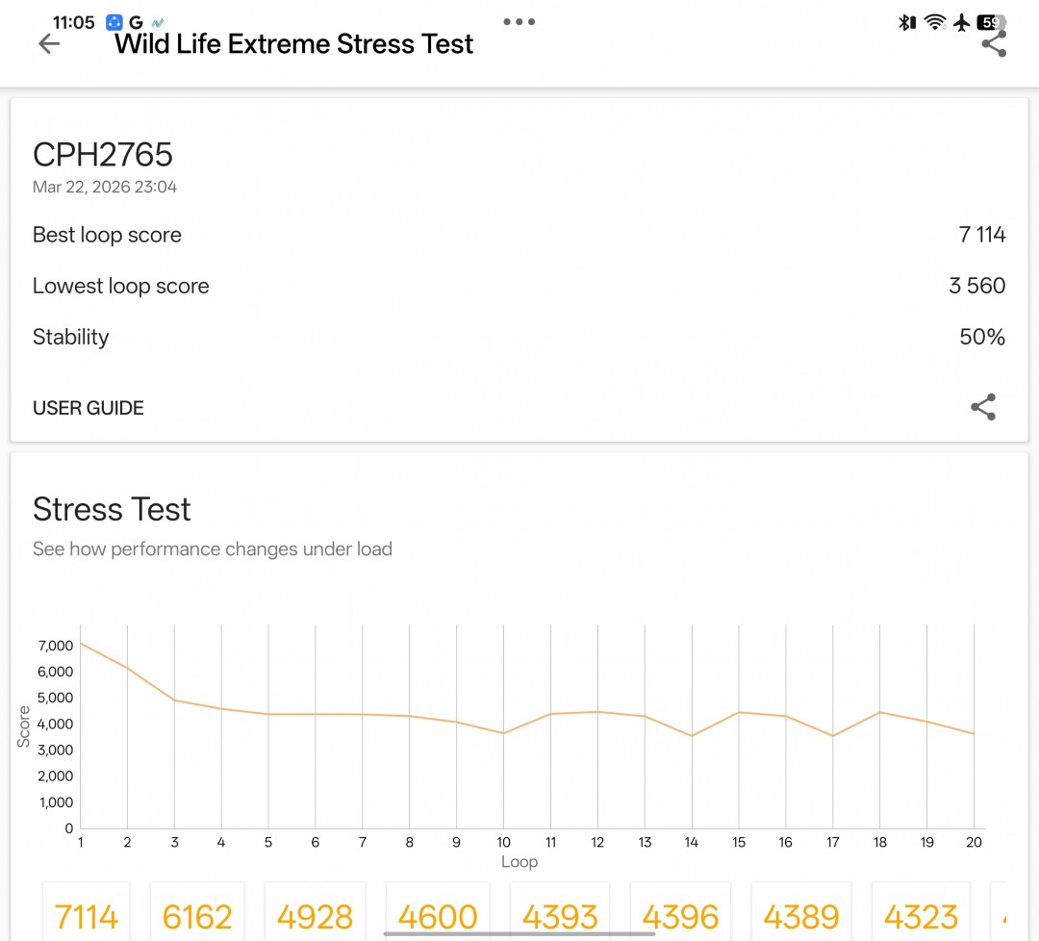1039x941 pixels.
Task: Go back using the arrow icon
Action: click(48, 44)
